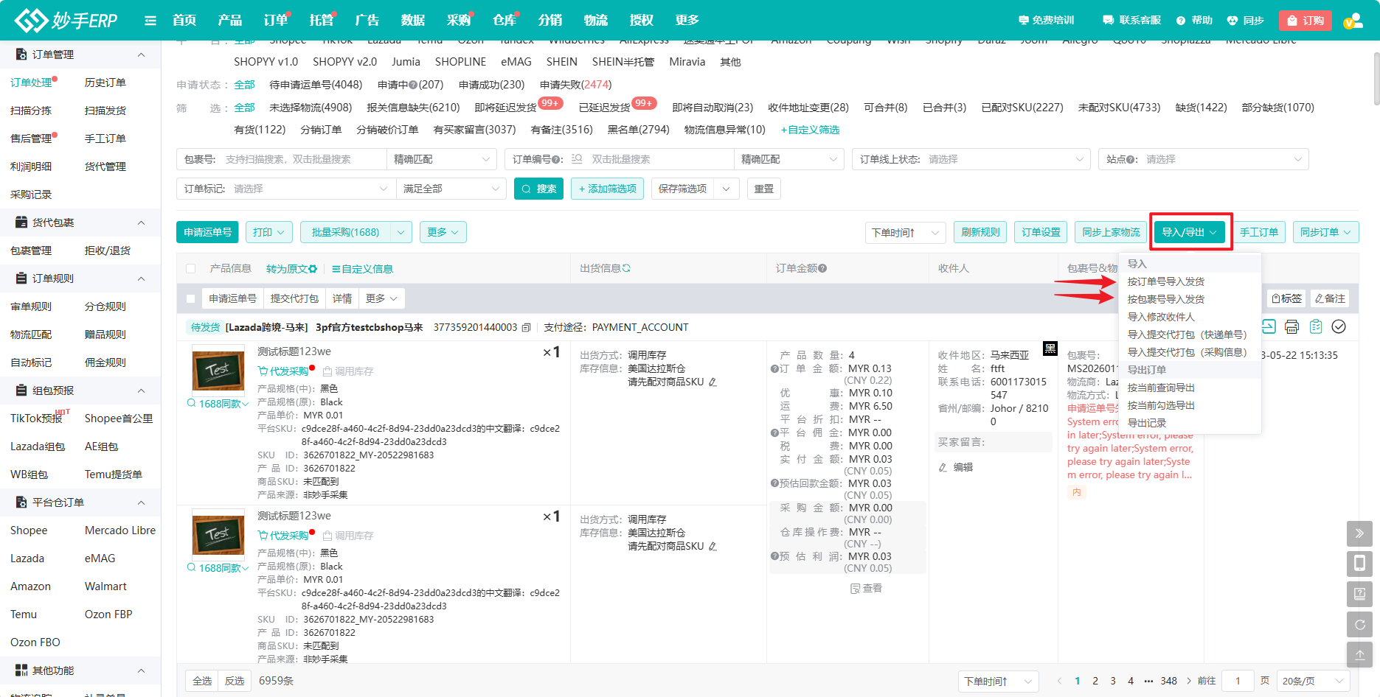Open the 订单线上状态 dropdown
1380x697 pixels.
tap(971, 159)
